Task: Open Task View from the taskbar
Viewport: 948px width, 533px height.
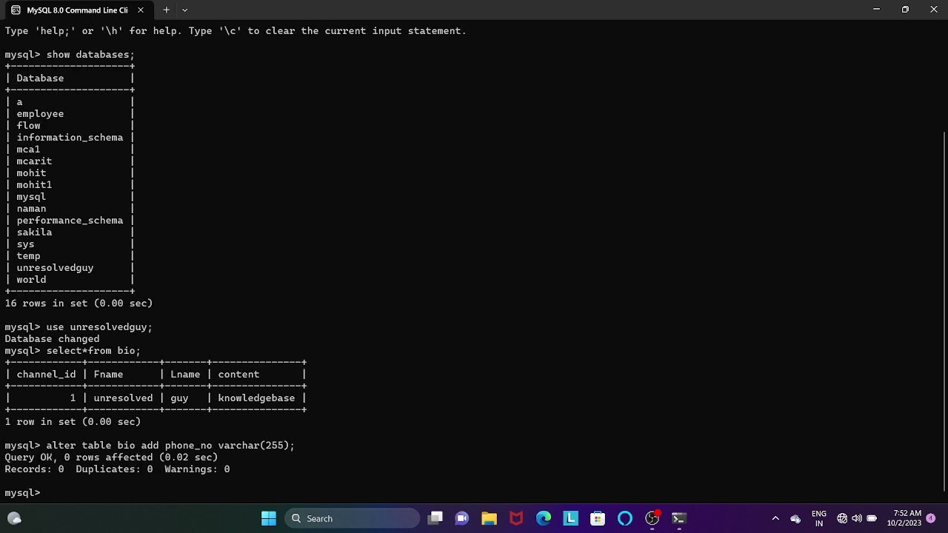Action: (435, 518)
